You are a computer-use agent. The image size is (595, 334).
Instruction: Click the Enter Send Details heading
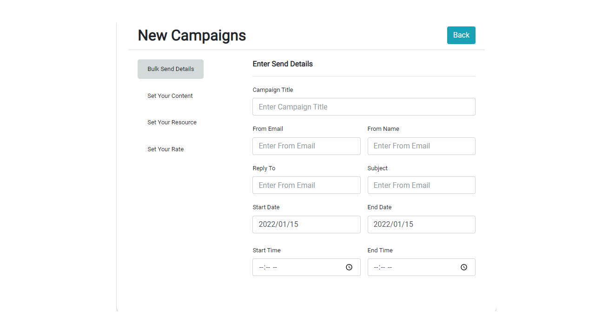(283, 64)
